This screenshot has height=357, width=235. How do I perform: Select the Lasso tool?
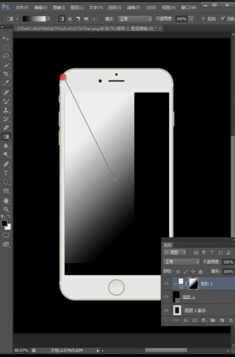point(6,56)
